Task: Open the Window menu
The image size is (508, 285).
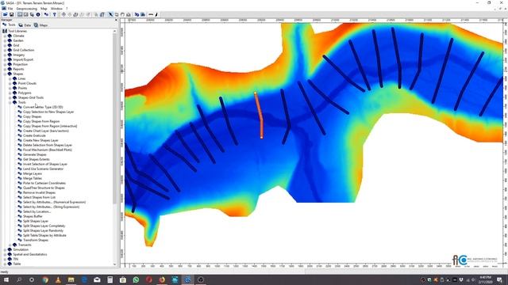Action: click(56, 9)
